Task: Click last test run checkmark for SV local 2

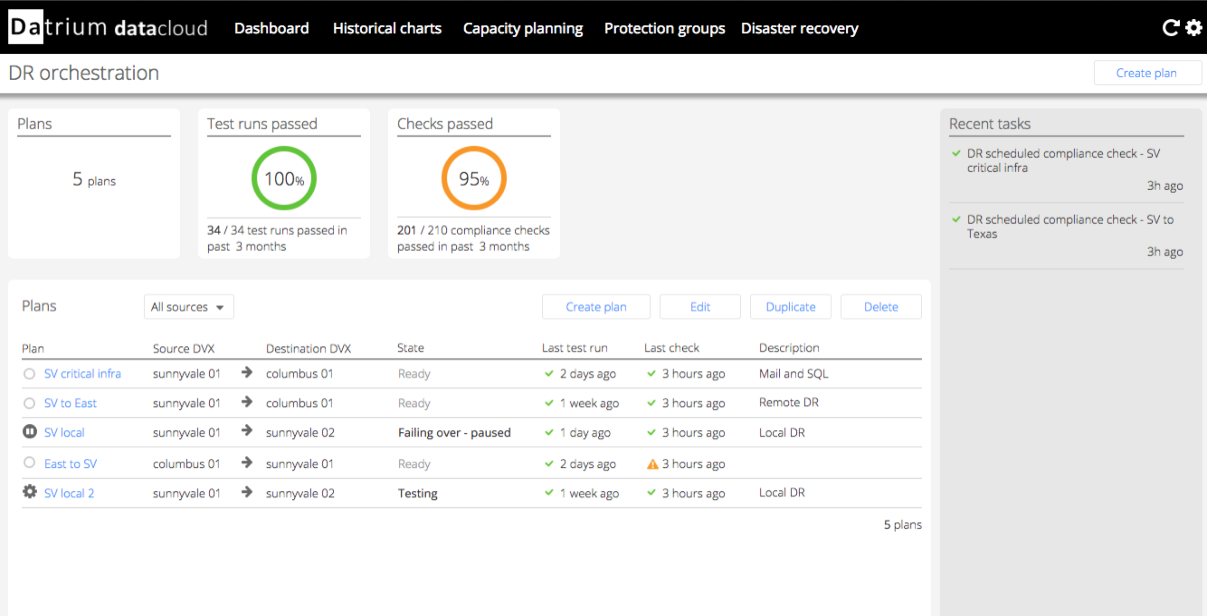Action: 549,493
